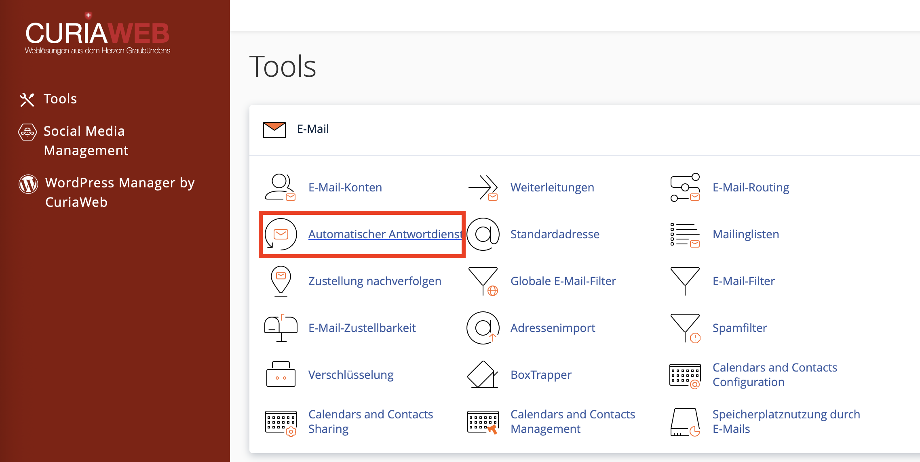The height and width of the screenshot is (462, 920).
Task: Open the E-Mail-Routing link
Action: pos(751,187)
